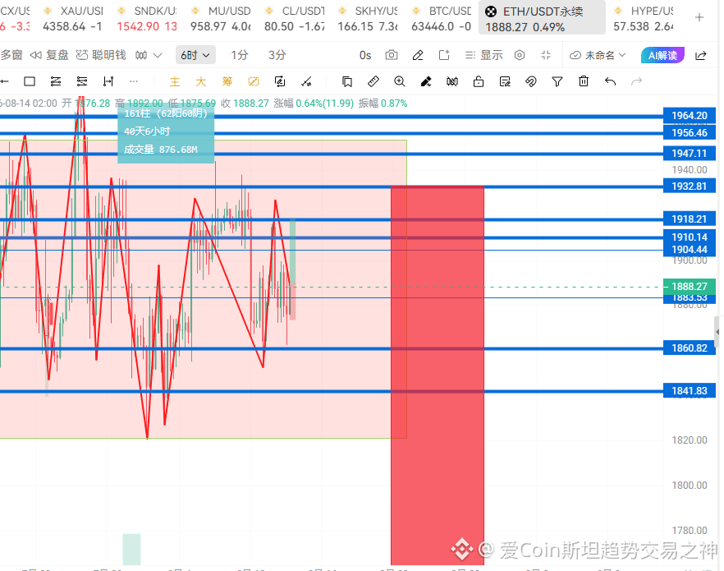Select the highlighter brush tool

point(426,82)
